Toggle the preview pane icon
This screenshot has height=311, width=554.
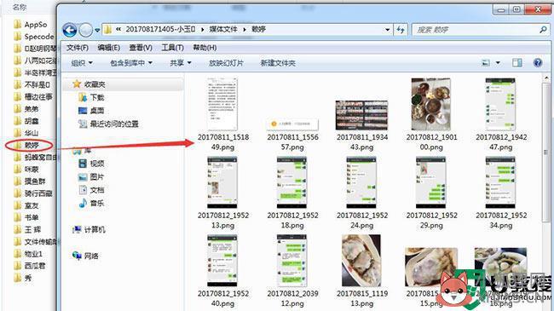(516, 63)
